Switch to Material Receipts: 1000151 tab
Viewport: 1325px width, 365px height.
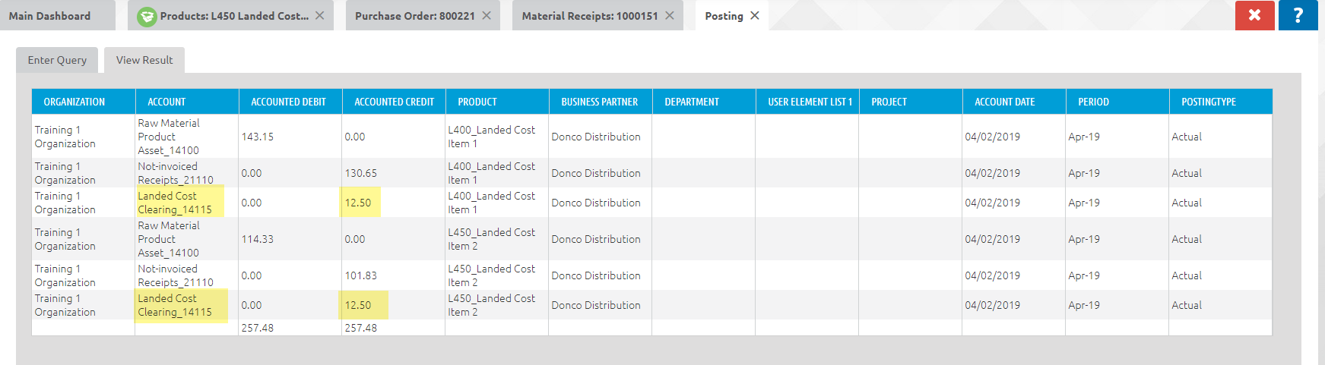[589, 16]
